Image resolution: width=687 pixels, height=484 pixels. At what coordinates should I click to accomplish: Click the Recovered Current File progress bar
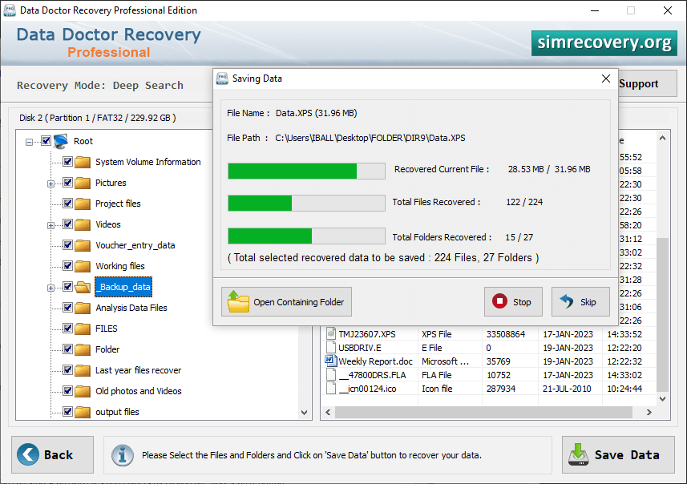pos(306,171)
